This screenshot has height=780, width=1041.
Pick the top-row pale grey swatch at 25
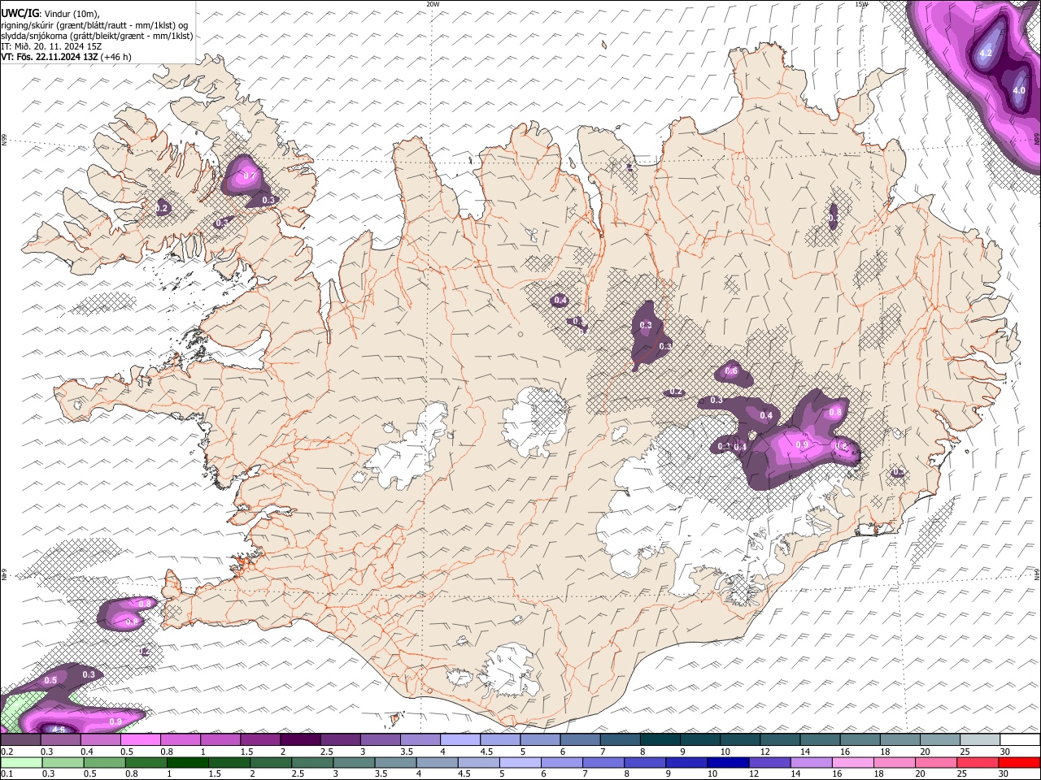[x=980, y=740]
